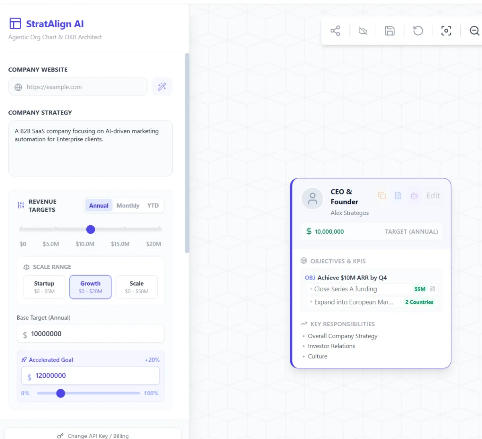
Task: Click the Accelerated Goal percentage slider handle
Action: tap(61, 393)
